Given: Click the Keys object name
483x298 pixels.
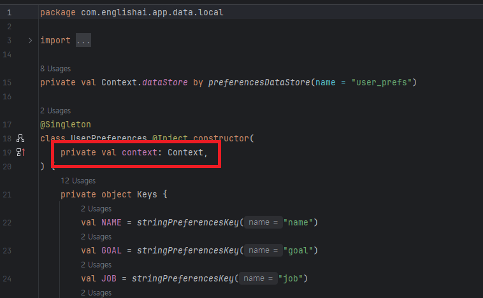Looking at the screenshot, I should 147,195.
